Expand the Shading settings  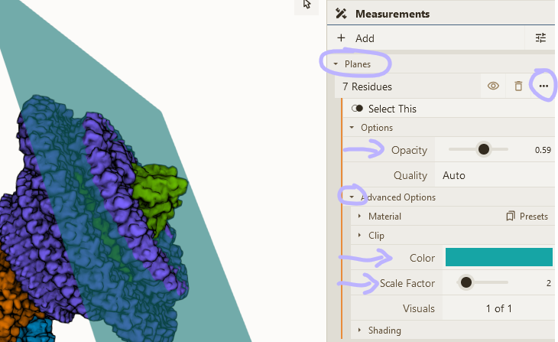click(360, 331)
